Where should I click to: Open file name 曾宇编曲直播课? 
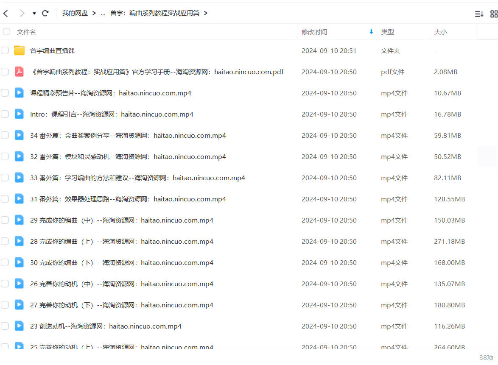[x=53, y=50]
